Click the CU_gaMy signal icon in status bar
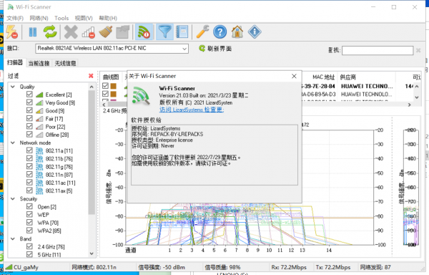Viewport: 429px width, 275px height. pyautogui.click(x=9, y=267)
